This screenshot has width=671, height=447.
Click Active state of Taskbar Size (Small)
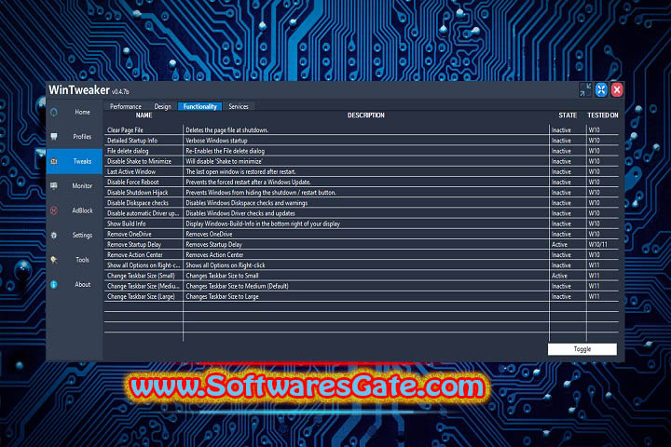click(x=559, y=276)
